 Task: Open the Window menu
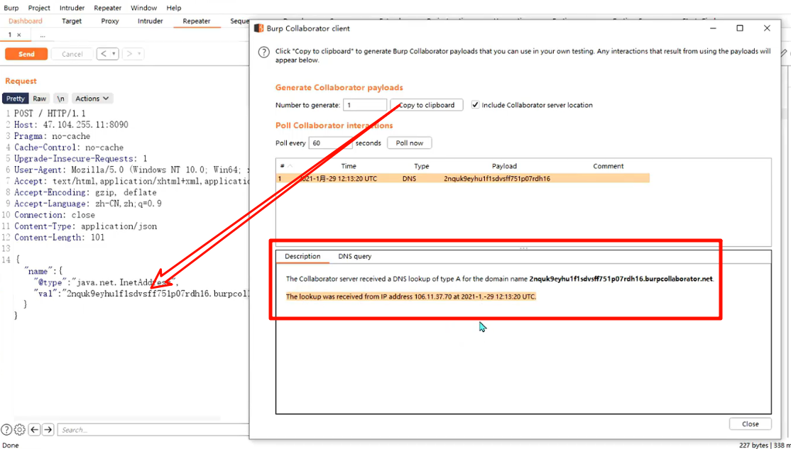pyautogui.click(x=143, y=8)
